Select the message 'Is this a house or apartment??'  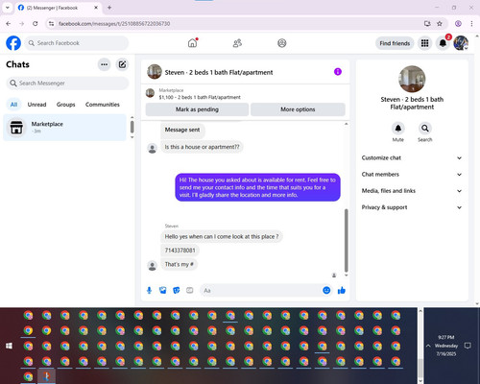pyautogui.click(x=202, y=147)
